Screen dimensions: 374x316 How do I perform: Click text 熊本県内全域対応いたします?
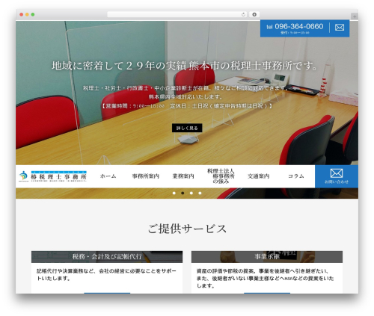[186, 96]
